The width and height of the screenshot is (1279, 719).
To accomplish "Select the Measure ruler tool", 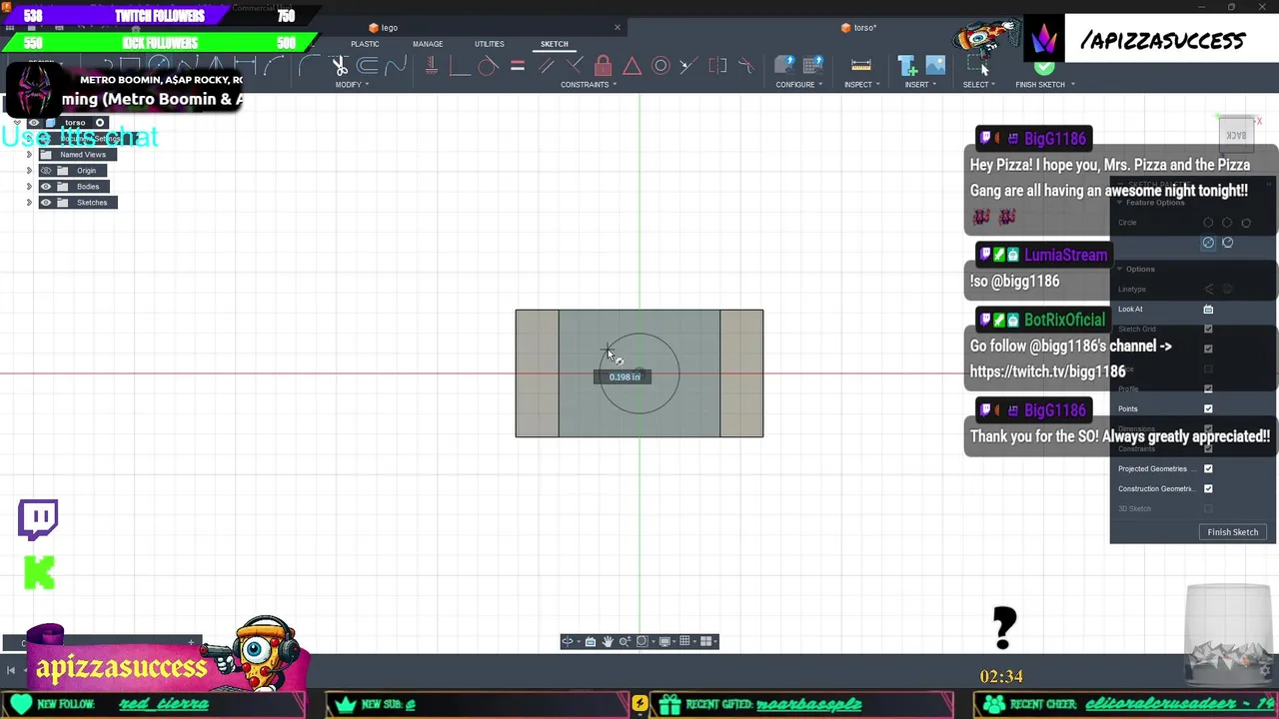I will [860, 66].
